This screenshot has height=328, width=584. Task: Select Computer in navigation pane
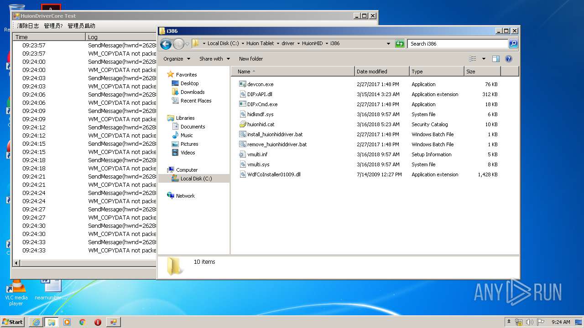[x=187, y=170]
